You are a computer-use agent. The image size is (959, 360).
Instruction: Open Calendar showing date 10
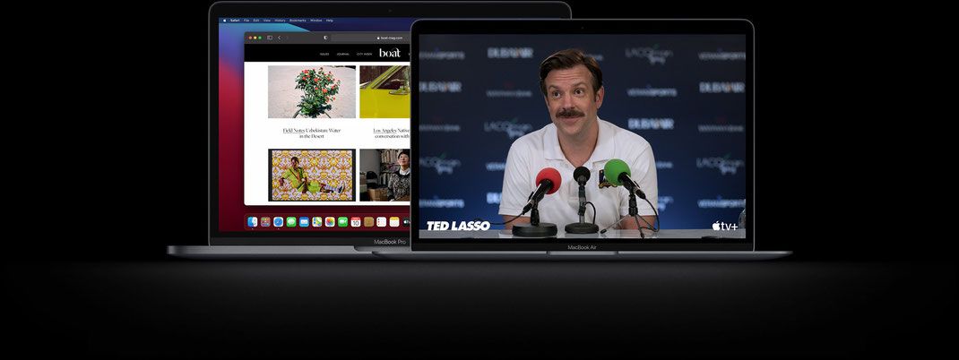[355, 222]
